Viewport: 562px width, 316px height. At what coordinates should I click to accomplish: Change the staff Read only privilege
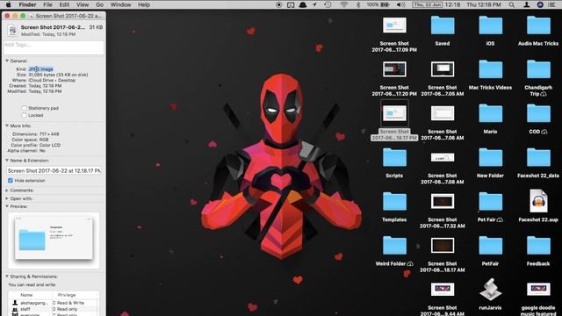click(x=65, y=309)
